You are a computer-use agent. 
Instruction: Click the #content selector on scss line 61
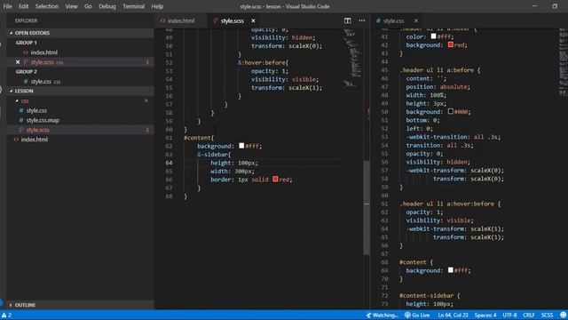(x=199, y=138)
